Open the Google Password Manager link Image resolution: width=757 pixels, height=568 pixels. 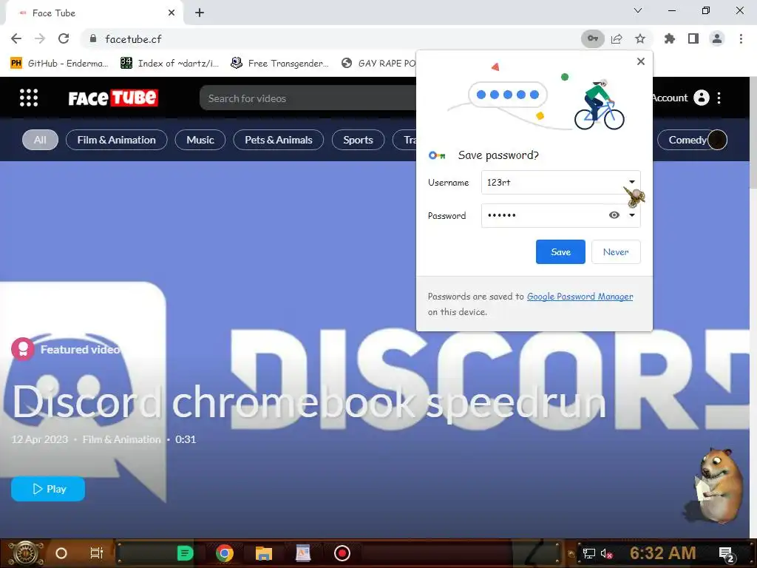coord(580,297)
